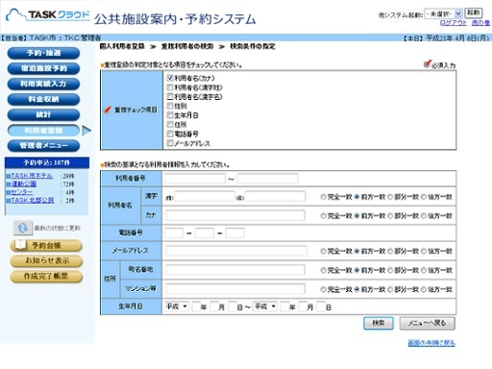The image size is (492, 369).
Task: Select 後方一致 for the メールアドレス row
Action: coord(424,251)
